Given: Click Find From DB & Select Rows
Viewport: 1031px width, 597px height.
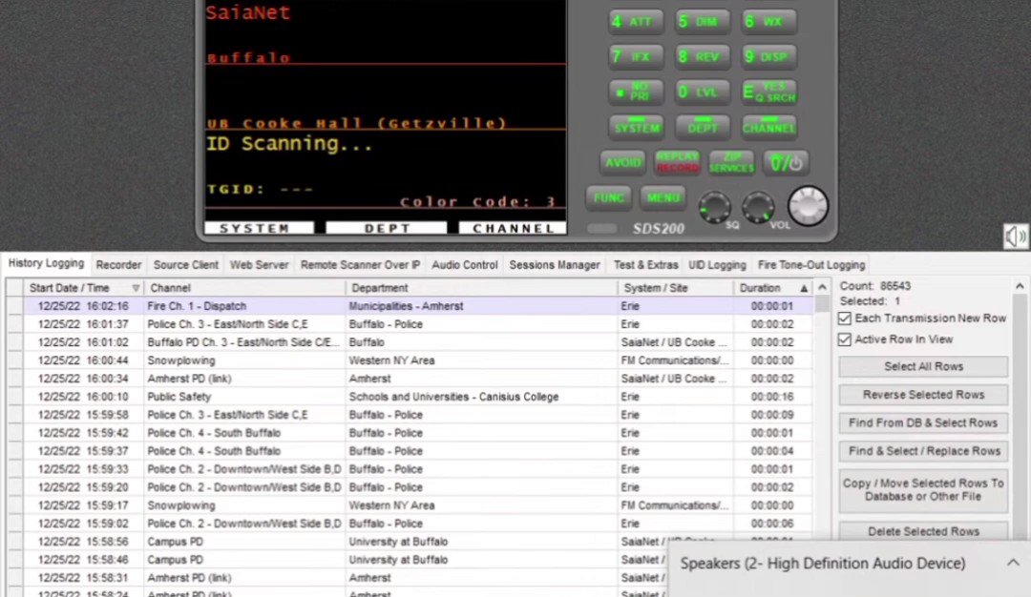Looking at the screenshot, I should [923, 423].
